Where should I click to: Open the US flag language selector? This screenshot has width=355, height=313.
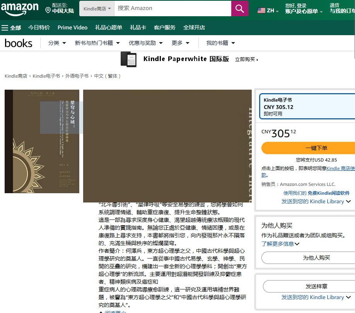pos(268,10)
